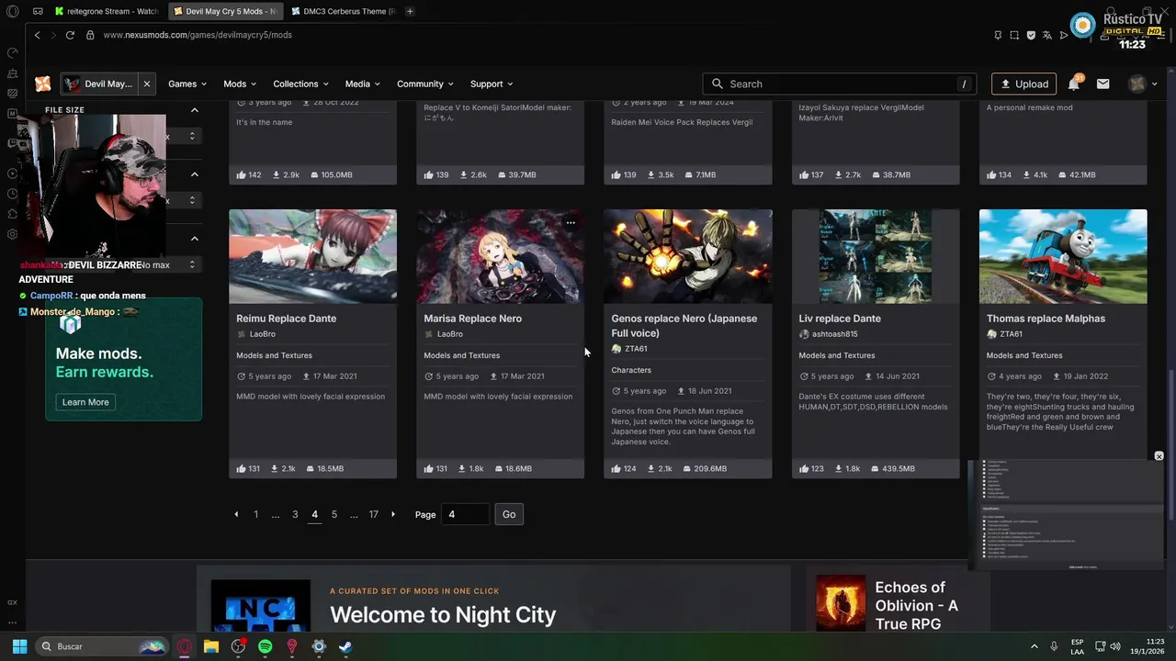Viewport: 1176px width, 661px height.
Task: Open Thomas replace Malphas mod title
Action: (1046, 319)
